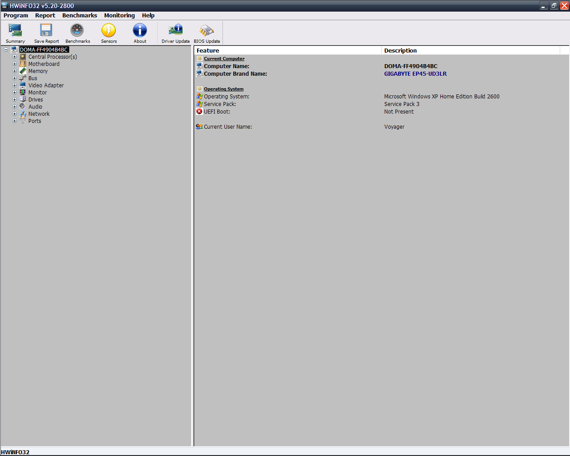Viewport: 570px width, 456px height.
Task: Open the Sensors lightning icon
Action: click(109, 33)
